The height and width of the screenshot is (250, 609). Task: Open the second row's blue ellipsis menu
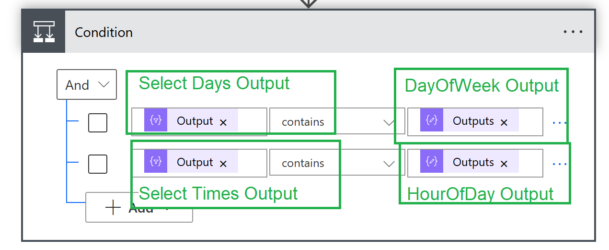click(x=559, y=164)
